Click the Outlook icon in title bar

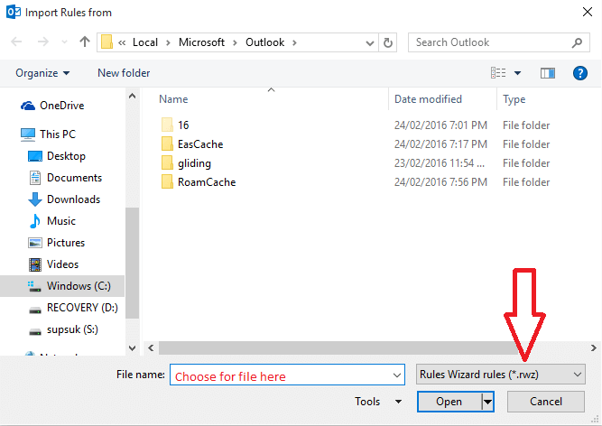(14, 13)
